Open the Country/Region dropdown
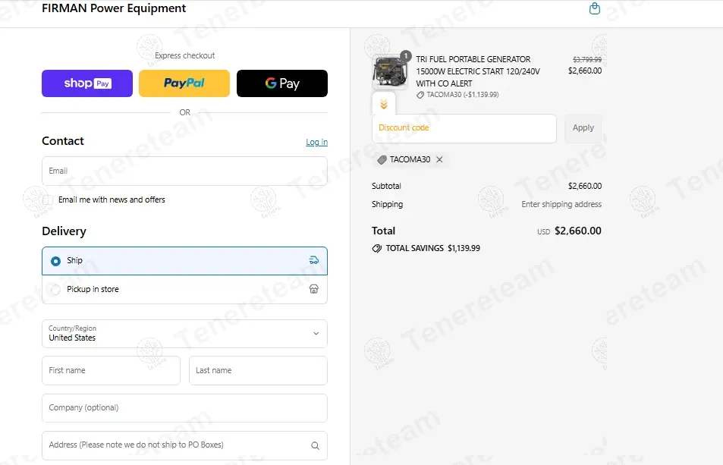The height and width of the screenshot is (465, 723). point(184,334)
